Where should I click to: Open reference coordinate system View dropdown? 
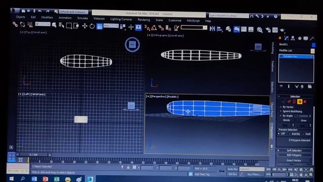(x=111, y=26)
